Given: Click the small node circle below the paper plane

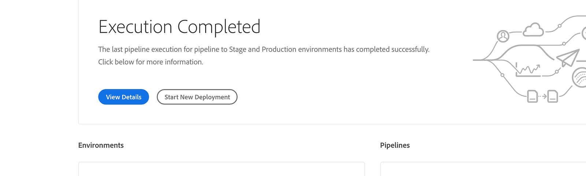Looking at the screenshot, I should tap(557, 72).
